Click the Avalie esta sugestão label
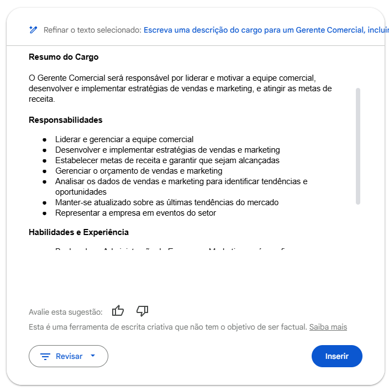Screen dimensions: 389x391 pyautogui.click(x=65, y=312)
